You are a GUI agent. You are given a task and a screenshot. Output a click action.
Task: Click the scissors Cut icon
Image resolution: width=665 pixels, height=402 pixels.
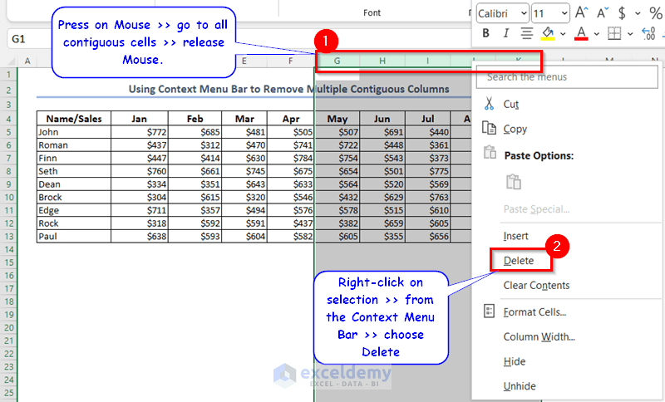[x=489, y=103]
